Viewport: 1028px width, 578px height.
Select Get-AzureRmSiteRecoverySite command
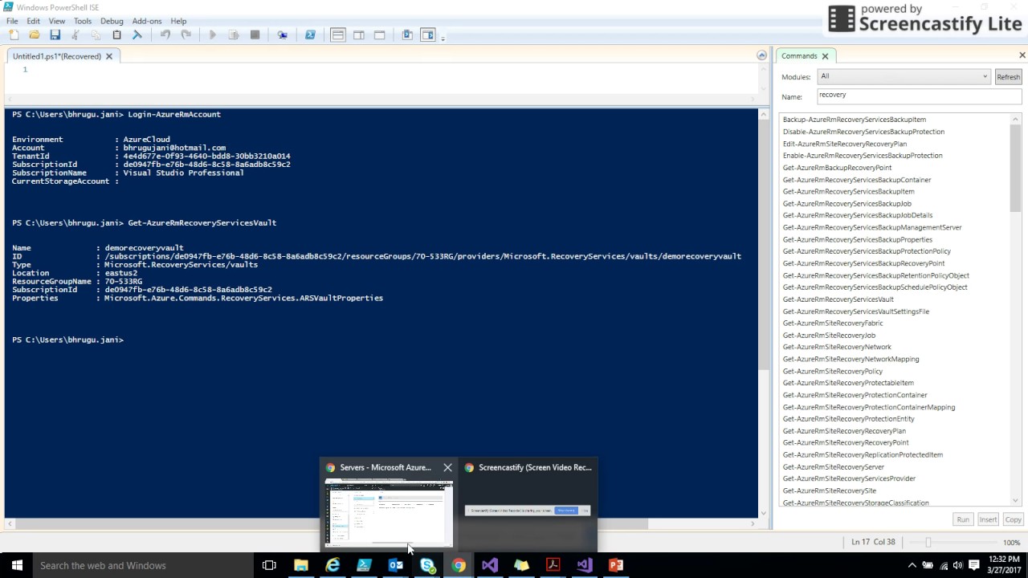(x=829, y=490)
